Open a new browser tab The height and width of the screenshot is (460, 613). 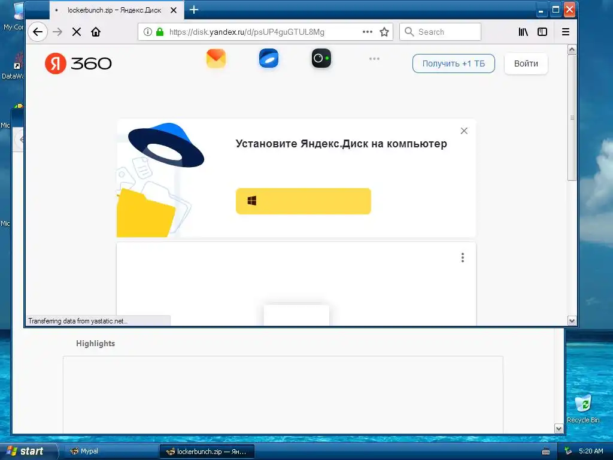point(194,10)
